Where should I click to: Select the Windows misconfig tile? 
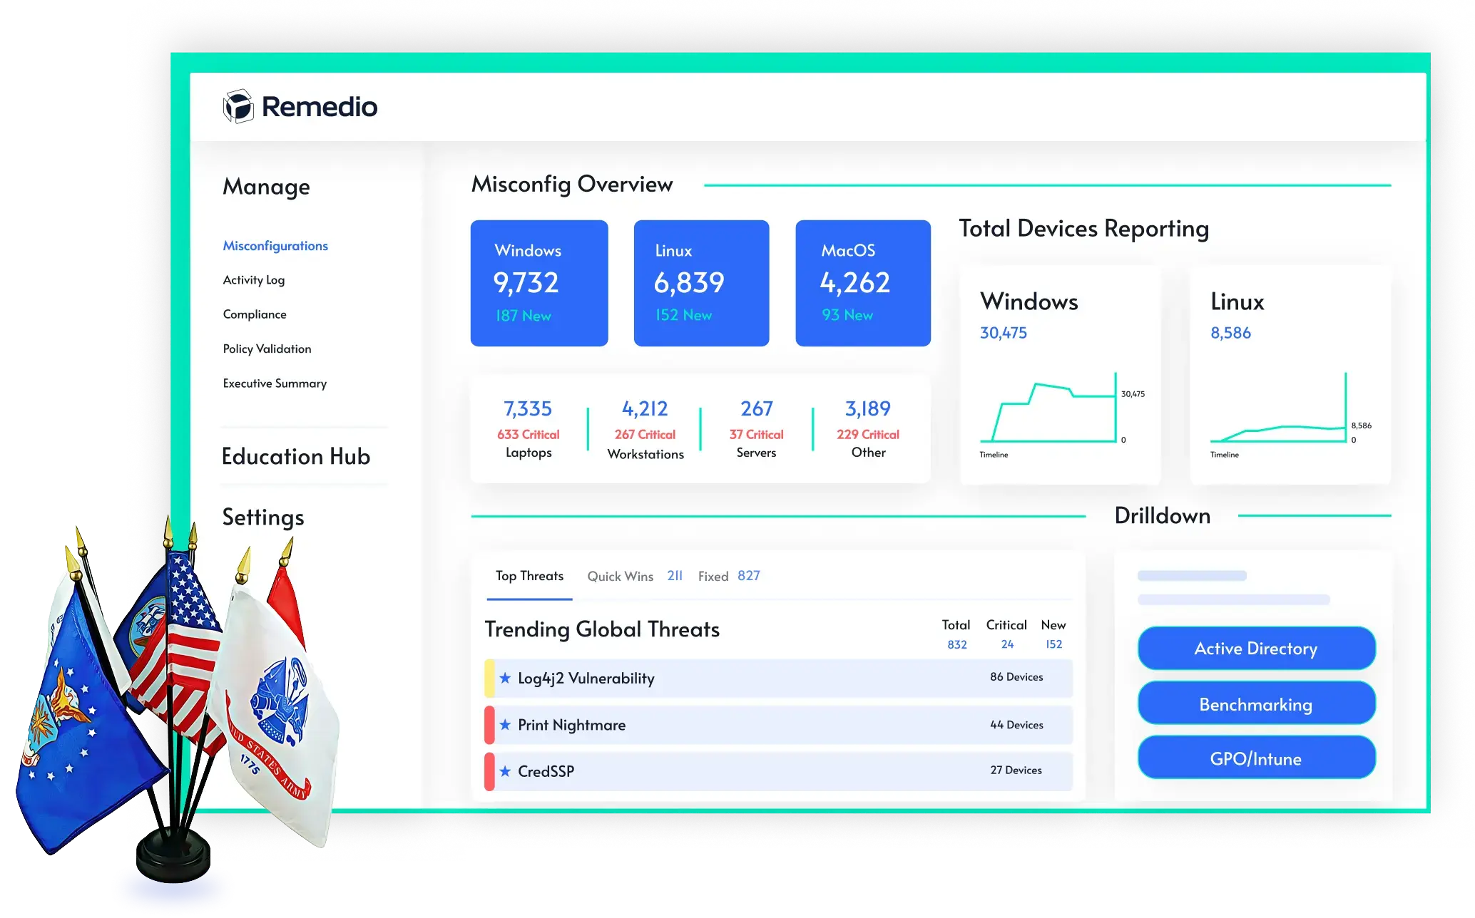pyautogui.click(x=539, y=283)
